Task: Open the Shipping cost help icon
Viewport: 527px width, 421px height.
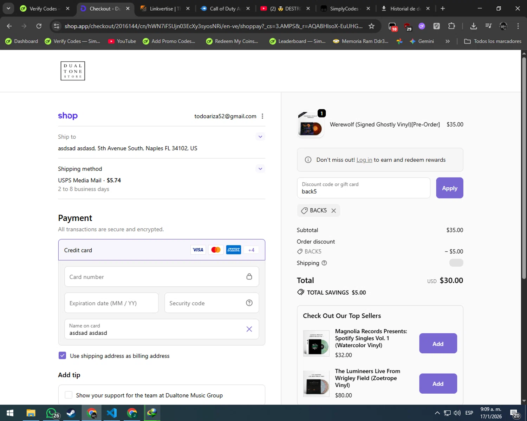Action: tap(324, 263)
